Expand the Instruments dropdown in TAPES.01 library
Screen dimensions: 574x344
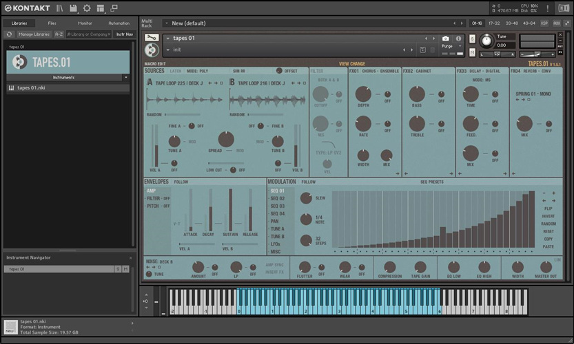click(125, 78)
